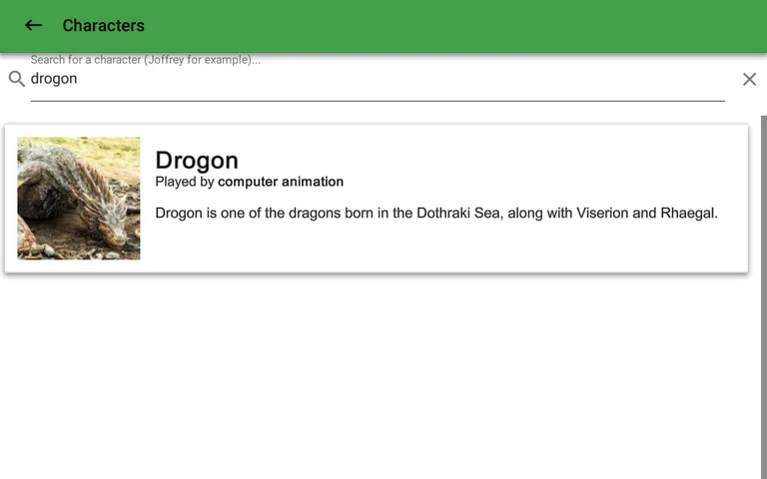Image resolution: width=767 pixels, height=479 pixels.
Task: Click the 'Search for a character' hint label
Action: click(145, 60)
